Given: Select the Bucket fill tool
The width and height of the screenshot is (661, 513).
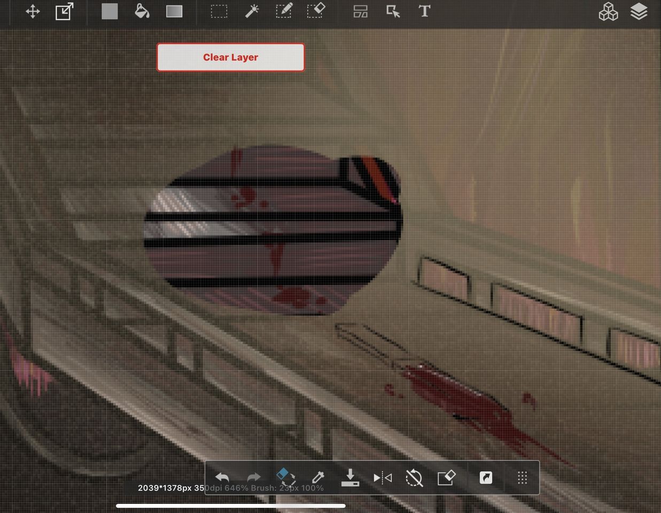Looking at the screenshot, I should click(x=142, y=11).
